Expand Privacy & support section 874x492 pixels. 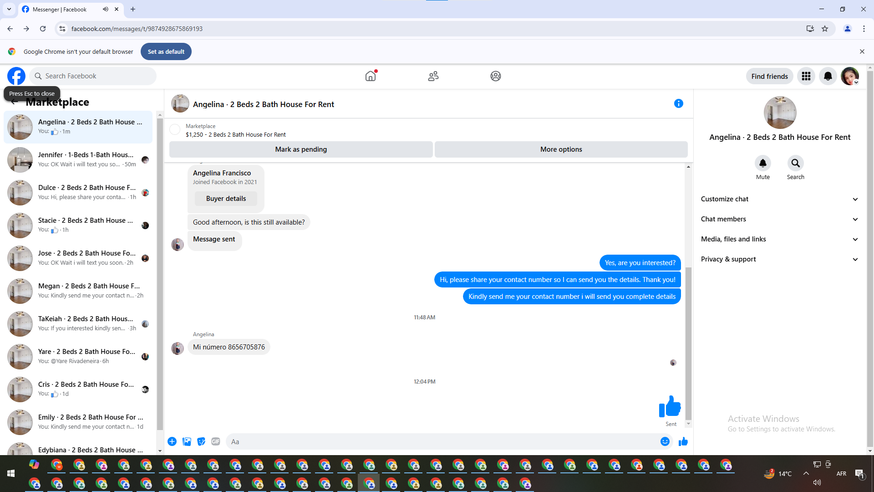[780, 259]
